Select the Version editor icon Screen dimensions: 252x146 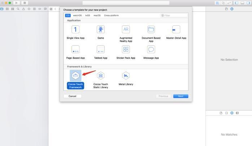click(229, 3)
